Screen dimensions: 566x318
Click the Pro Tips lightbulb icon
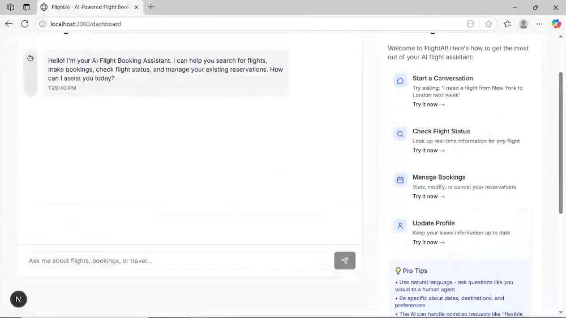tap(398, 271)
